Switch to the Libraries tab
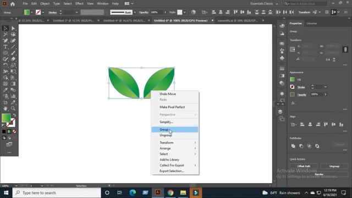352x198 pixels. [x=312, y=23]
